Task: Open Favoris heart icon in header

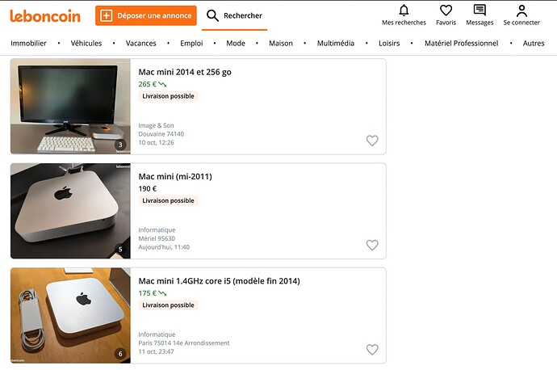Action: point(446,11)
